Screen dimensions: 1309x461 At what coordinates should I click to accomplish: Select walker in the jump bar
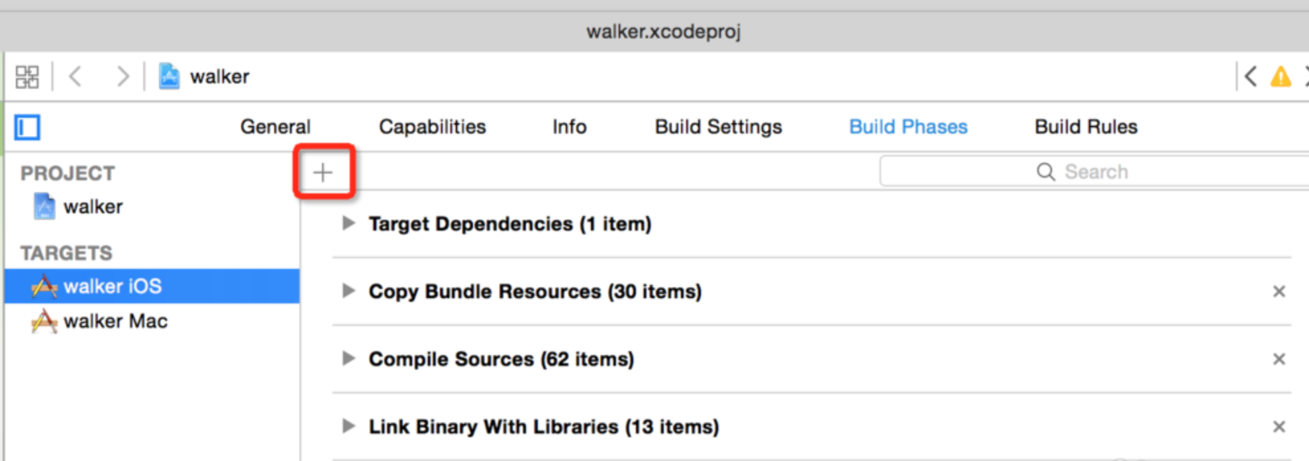[x=219, y=77]
